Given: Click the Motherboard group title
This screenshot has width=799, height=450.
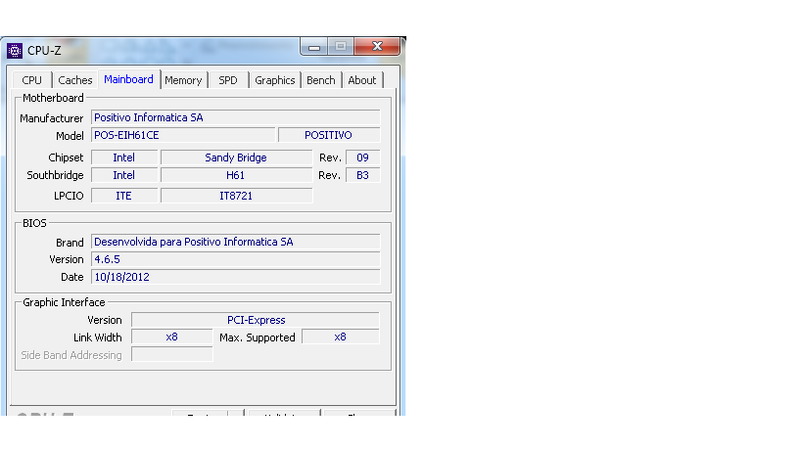Looking at the screenshot, I should pos(53,98).
